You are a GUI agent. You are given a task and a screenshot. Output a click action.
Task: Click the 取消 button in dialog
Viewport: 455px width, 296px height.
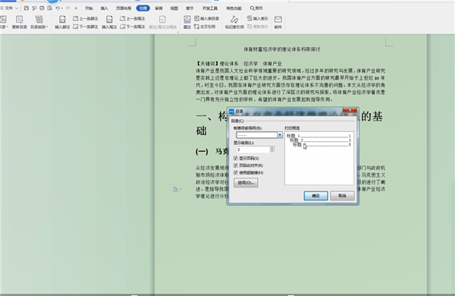click(x=342, y=196)
